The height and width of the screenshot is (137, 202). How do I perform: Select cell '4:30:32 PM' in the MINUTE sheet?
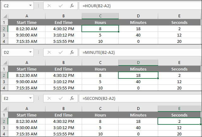63,76
